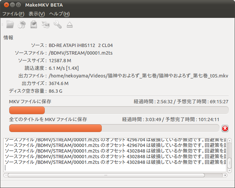Click the vertical scrollbar up arrow
The image size is (235, 188).
coord(229,140)
